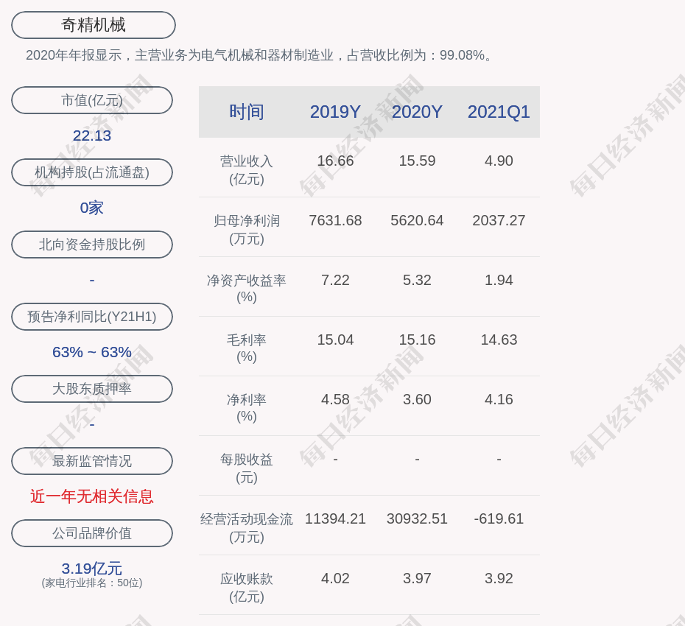Select gross margin value 15.04
Viewport: 685px width, 626px height.
335,340
